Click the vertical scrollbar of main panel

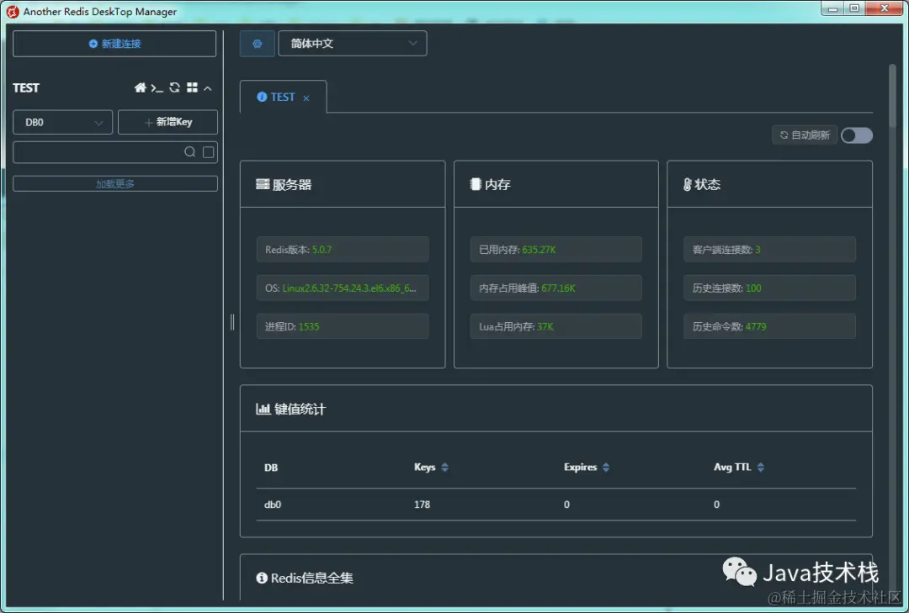(x=892, y=97)
